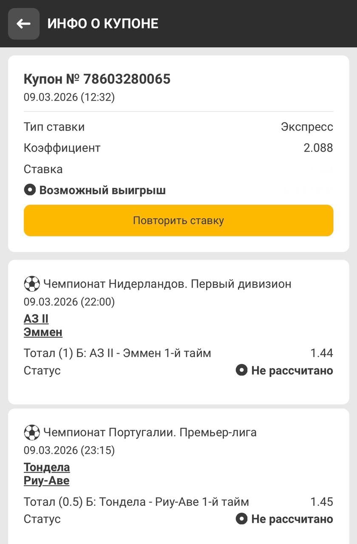This screenshot has height=544, width=357.
Task: Tap the Экспресс bet type value
Action: [307, 127]
